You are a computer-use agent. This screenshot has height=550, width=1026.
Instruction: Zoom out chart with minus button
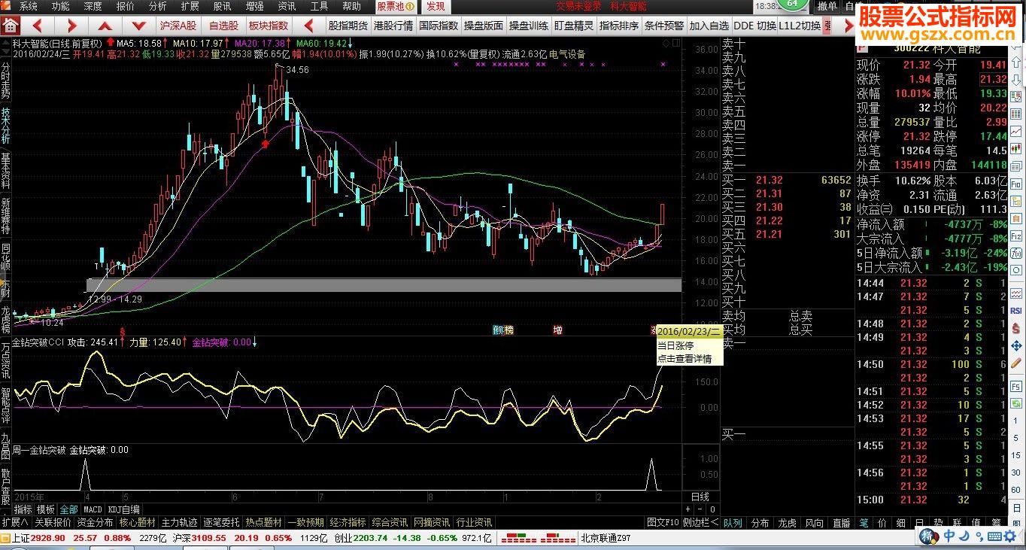700,509
